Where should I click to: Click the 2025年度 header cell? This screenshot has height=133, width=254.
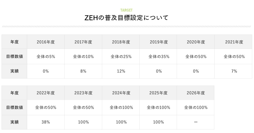[158, 93]
